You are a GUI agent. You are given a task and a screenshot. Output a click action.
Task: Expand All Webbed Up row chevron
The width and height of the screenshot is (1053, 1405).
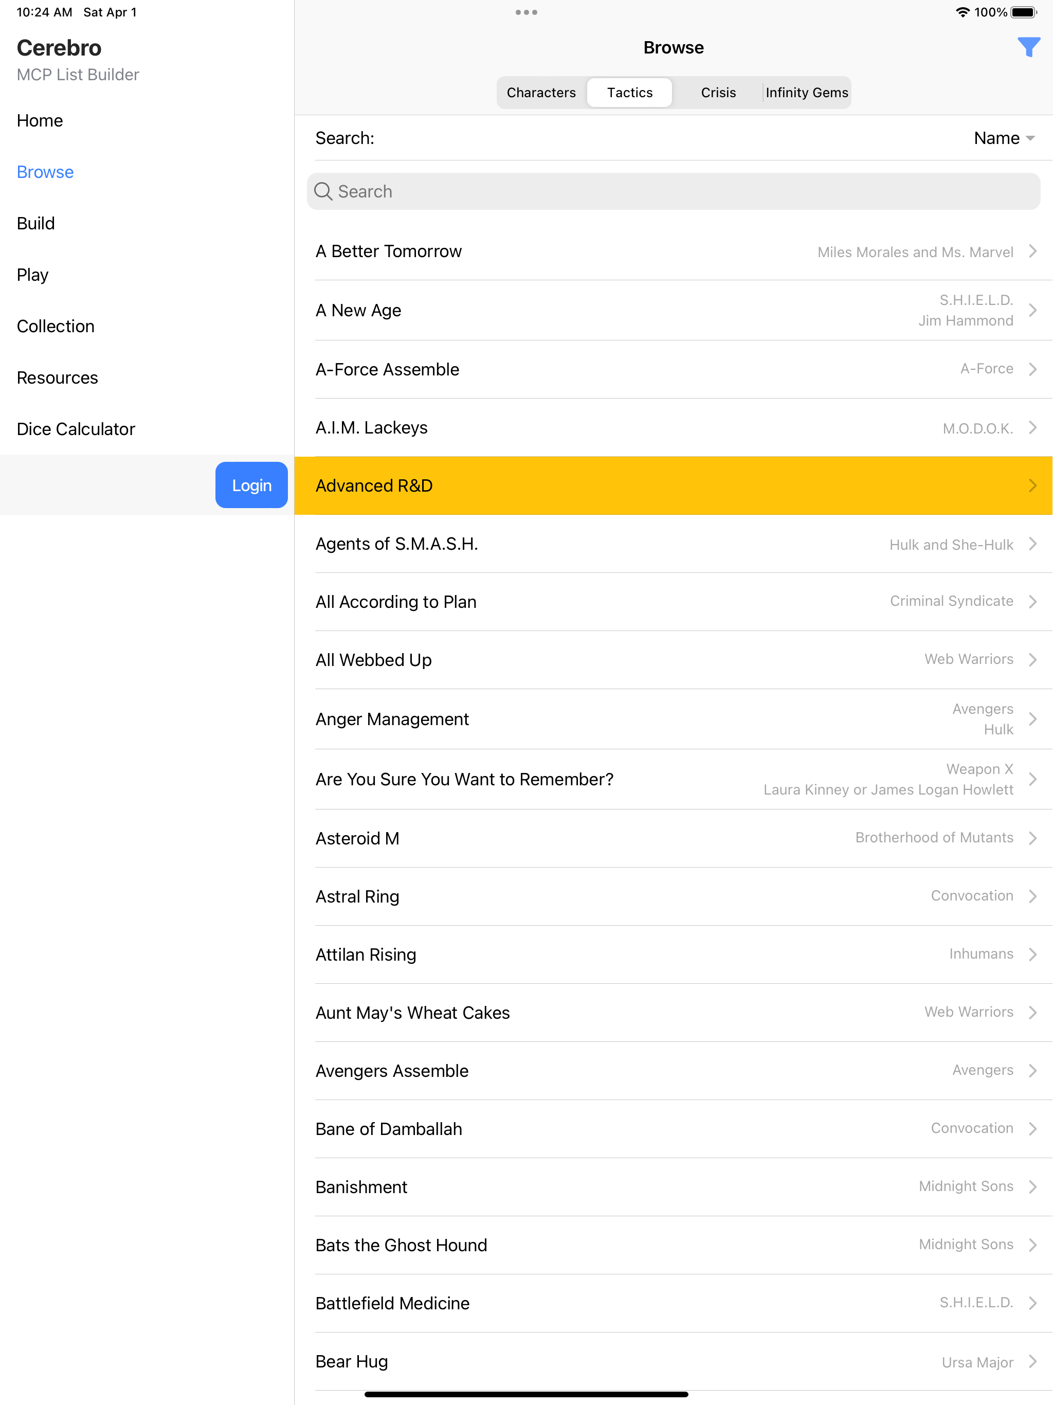tap(1032, 660)
